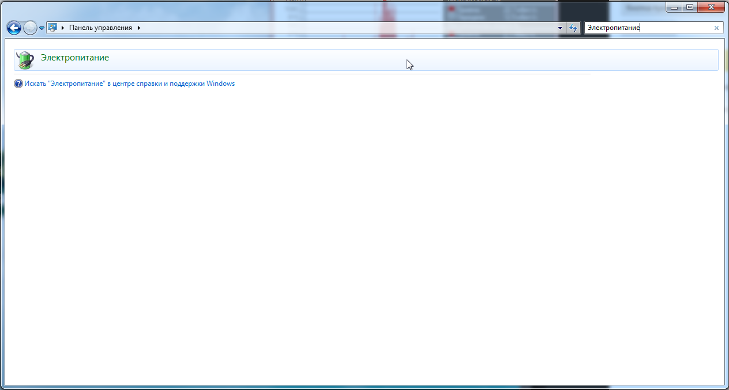Viewport: 729px width, 390px height.
Task: Clear the search box with the X
Action: pos(716,28)
